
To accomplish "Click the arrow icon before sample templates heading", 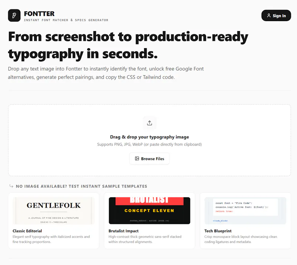I will pyautogui.click(x=12, y=186).
